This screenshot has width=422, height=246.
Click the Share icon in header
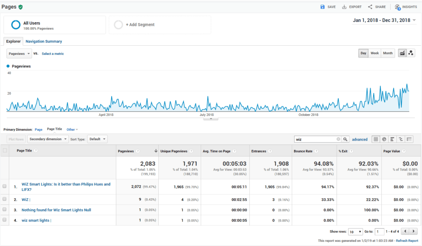point(370,7)
